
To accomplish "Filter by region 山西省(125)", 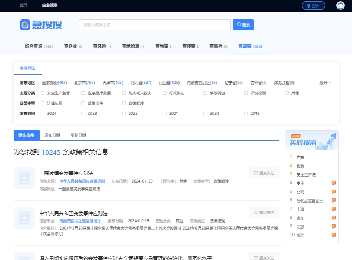I will pyautogui.click(x=169, y=83).
